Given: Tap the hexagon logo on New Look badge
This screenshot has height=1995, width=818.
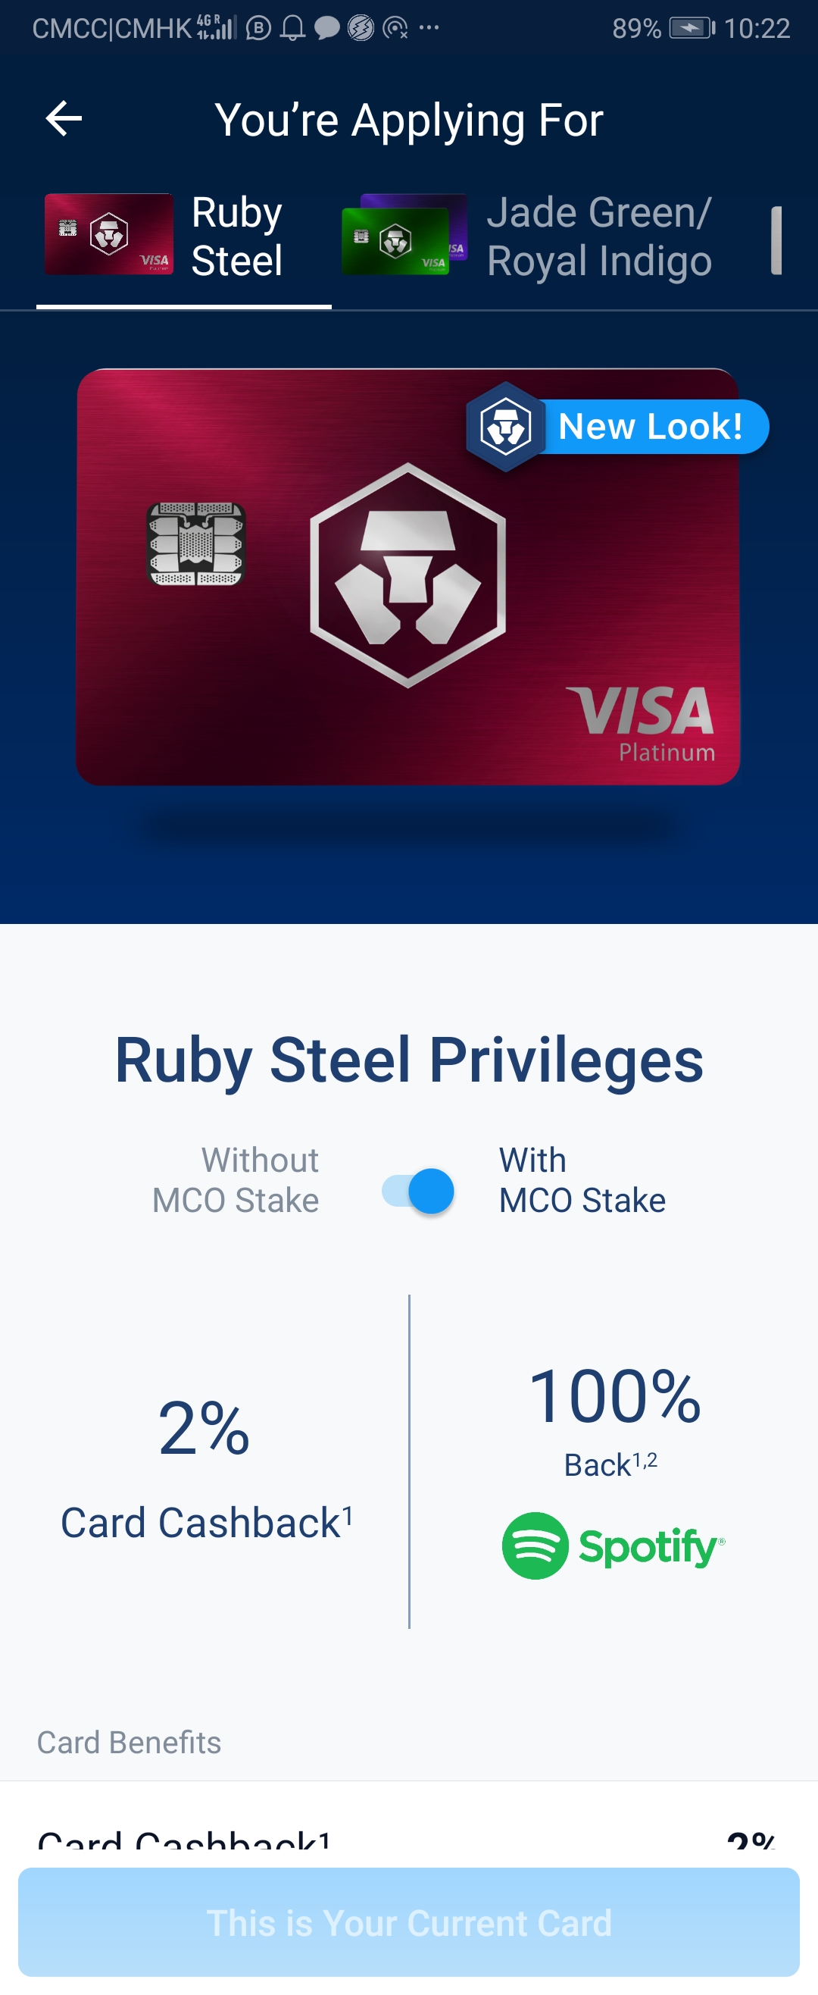Looking at the screenshot, I should tap(505, 427).
